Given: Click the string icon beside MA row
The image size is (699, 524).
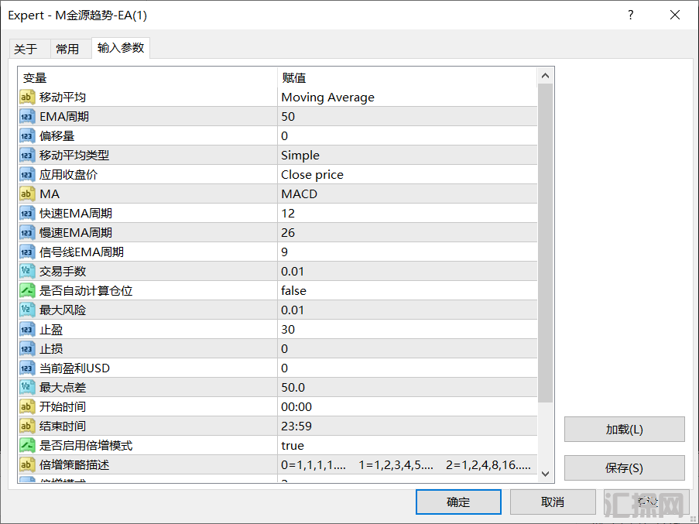Looking at the screenshot, I should 27,194.
